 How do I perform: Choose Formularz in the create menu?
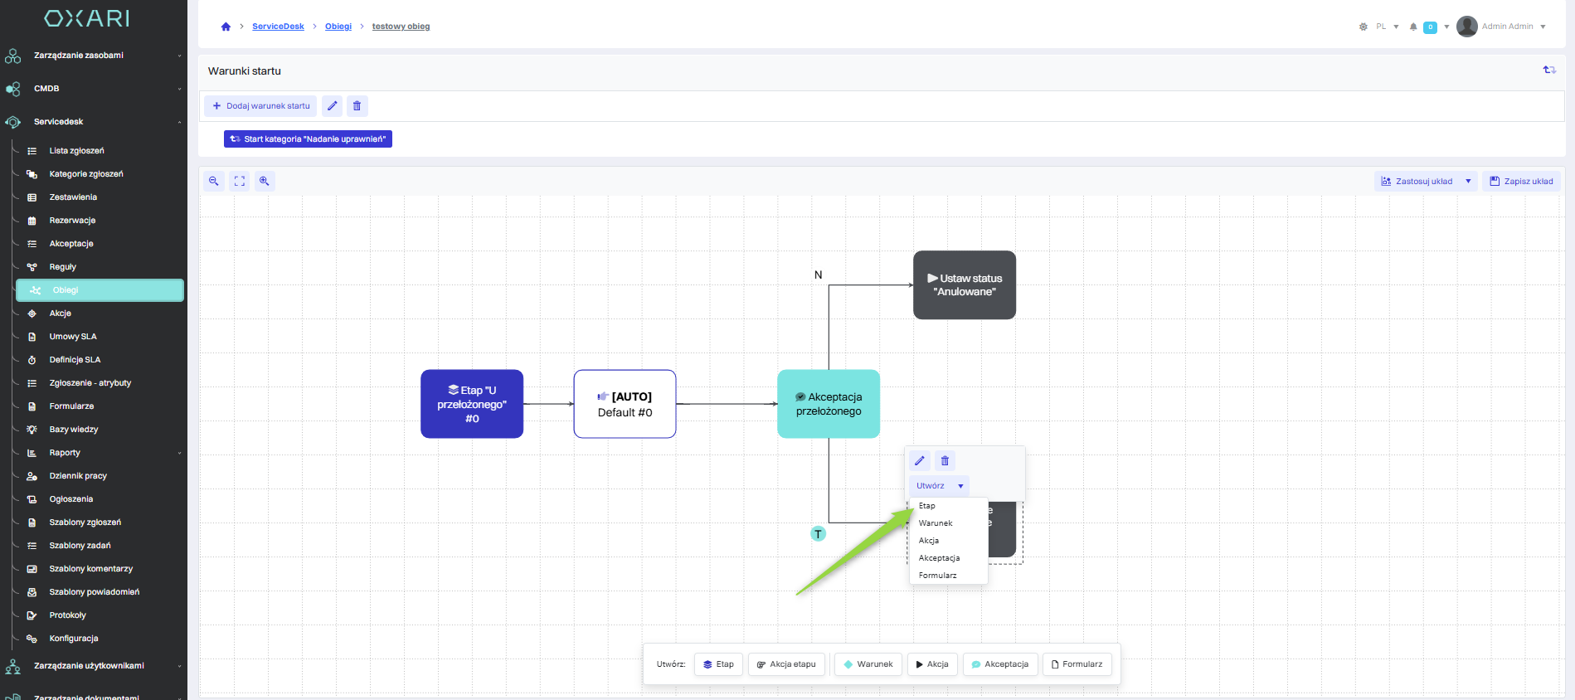click(x=937, y=576)
